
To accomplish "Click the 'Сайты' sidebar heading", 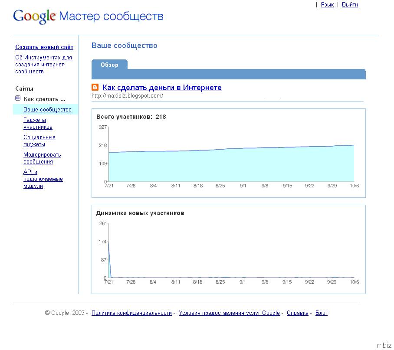I will tap(24, 88).
